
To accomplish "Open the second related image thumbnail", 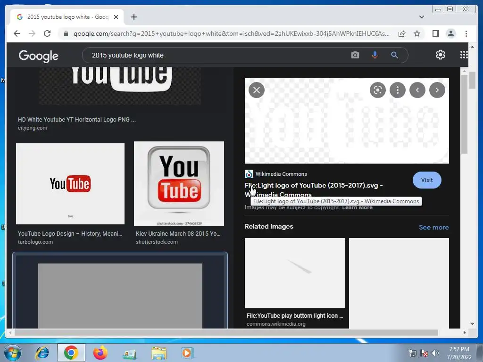I will tap(399, 283).
